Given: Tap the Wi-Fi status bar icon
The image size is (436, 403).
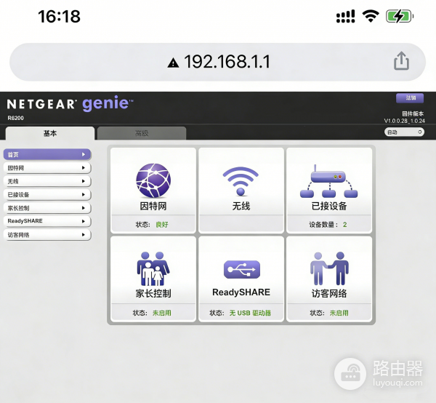Looking at the screenshot, I should tap(371, 16).
